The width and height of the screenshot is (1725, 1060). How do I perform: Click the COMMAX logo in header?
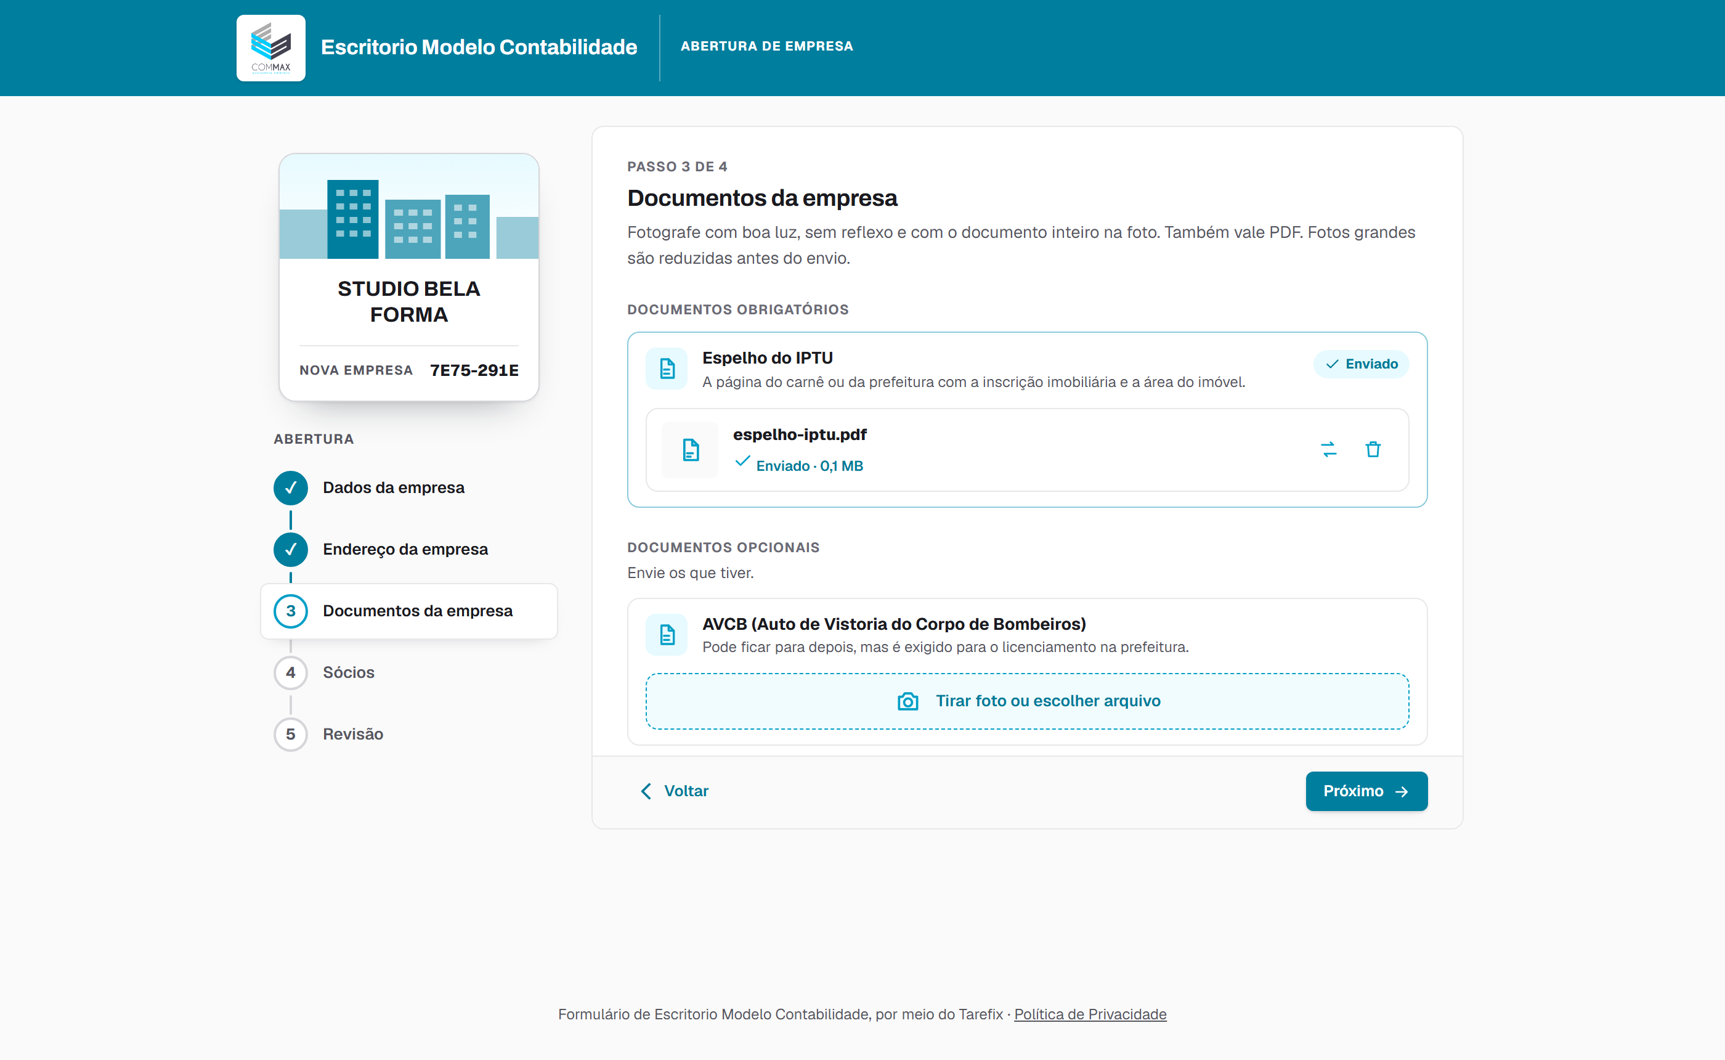point(270,47)
